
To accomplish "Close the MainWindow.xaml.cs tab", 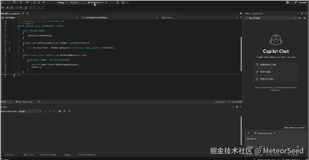I will pos(27,13).
